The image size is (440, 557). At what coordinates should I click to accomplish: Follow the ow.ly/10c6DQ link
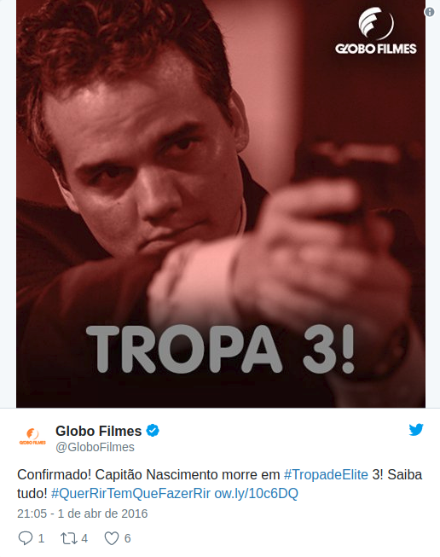(256, 493)
